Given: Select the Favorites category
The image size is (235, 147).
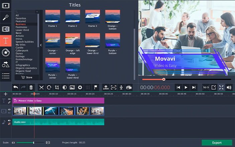Looking at the screenshot, I should 21,18.
